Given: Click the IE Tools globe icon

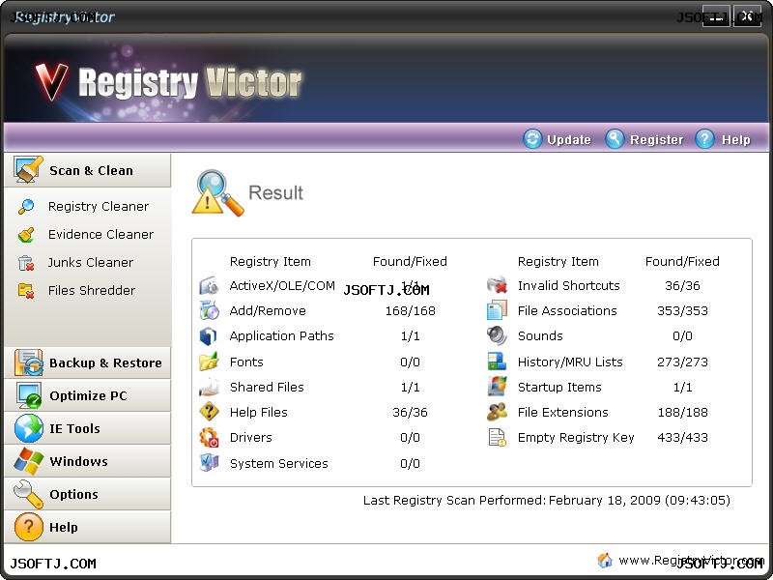Looking at the screenshot, I should [x=29, y=428].
